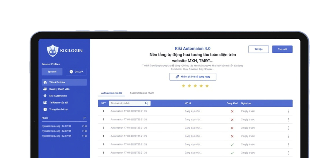Click the shield icon on Get 2FA
This screenshot has width=336, height=158.
(72, 72)
